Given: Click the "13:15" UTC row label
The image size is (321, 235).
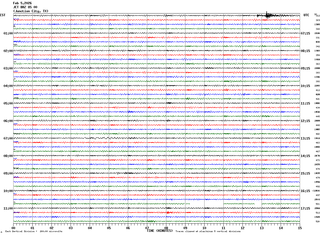Looking at the screenshot, I should point(305,138).
